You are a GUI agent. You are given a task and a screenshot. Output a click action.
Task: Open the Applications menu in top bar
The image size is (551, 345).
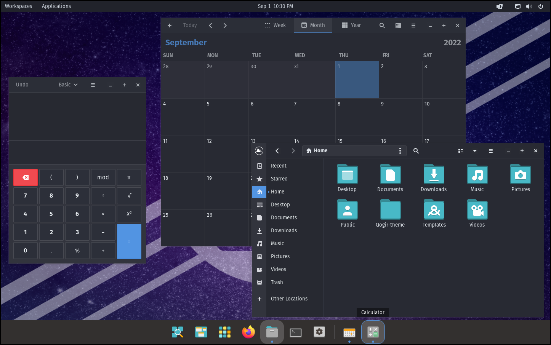coord(56,6)
